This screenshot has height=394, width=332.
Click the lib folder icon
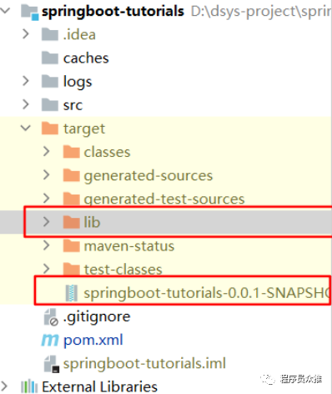coord(72,222)
